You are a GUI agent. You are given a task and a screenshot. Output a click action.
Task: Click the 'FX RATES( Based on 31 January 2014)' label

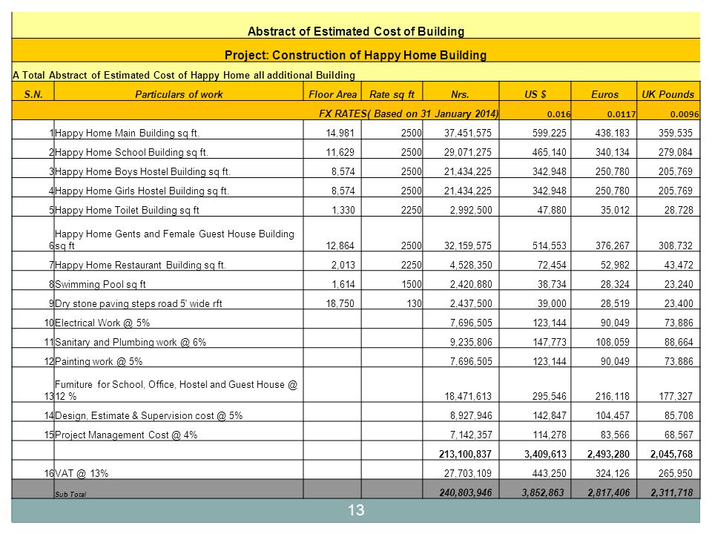pos(408,113)
